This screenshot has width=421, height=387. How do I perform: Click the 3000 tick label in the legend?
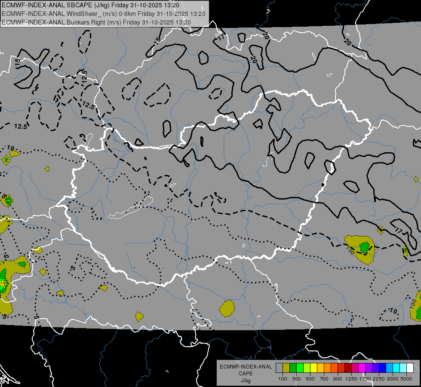pos(393,379)
